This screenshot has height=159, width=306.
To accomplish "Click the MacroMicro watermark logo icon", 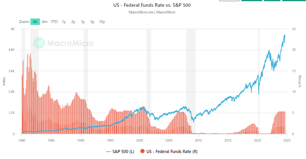I will (39, 42).
